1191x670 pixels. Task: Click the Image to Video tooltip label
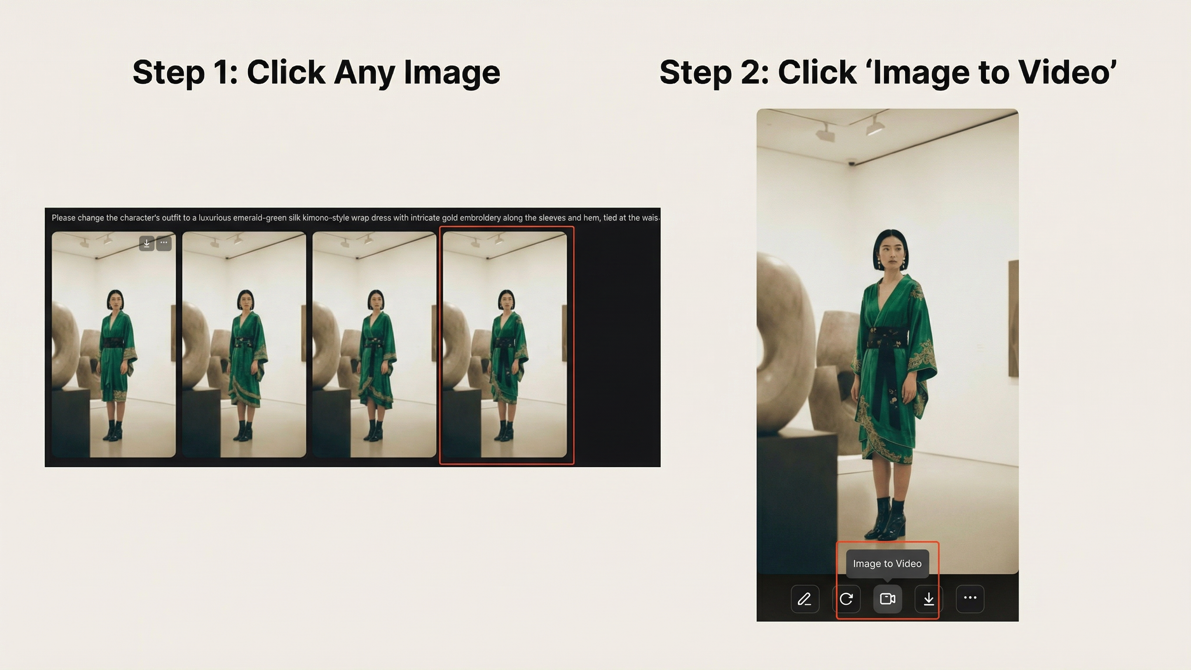click(x=887, y=563)
